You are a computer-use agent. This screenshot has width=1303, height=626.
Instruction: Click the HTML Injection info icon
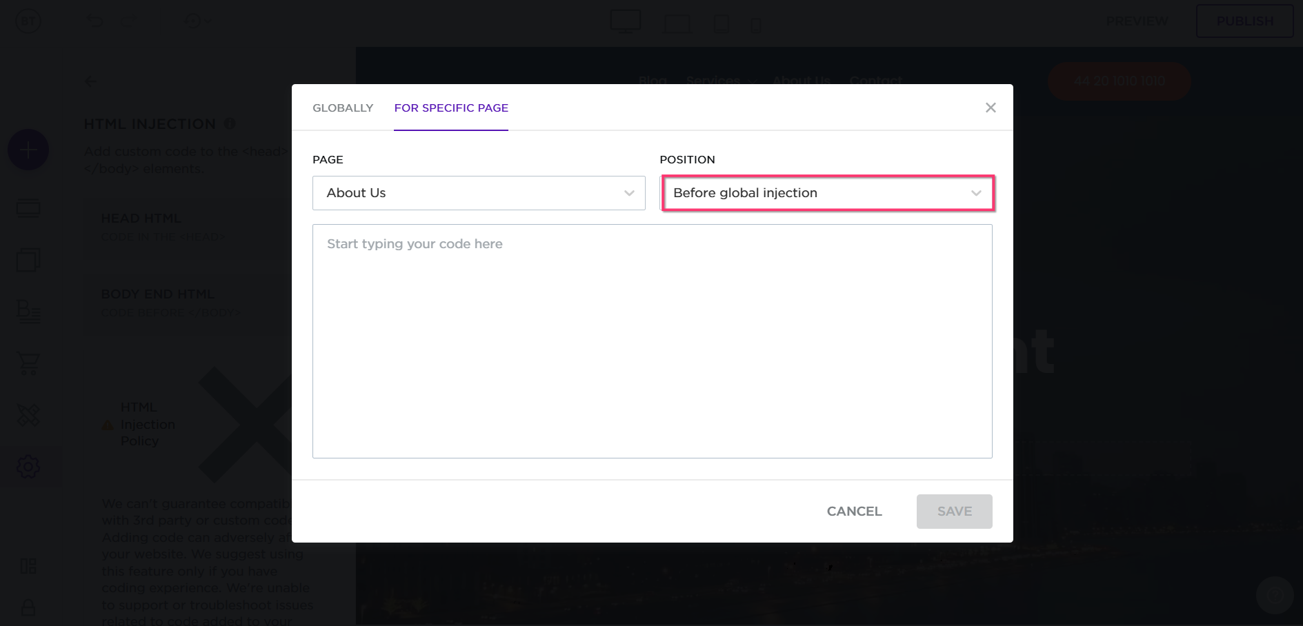[230, 123]
